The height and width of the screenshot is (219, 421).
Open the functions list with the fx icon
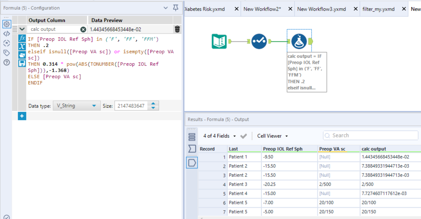22,38
